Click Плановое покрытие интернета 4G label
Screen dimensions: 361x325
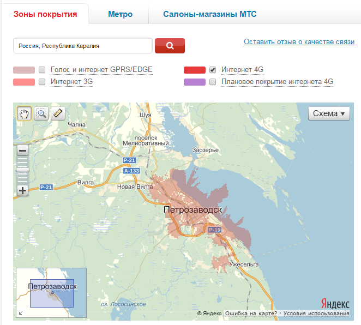[x=277, y=82]
